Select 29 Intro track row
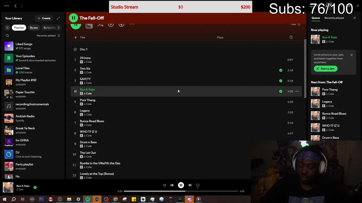 click(x=186, y=60)
